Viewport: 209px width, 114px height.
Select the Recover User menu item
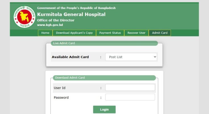(x=136, y=33)
